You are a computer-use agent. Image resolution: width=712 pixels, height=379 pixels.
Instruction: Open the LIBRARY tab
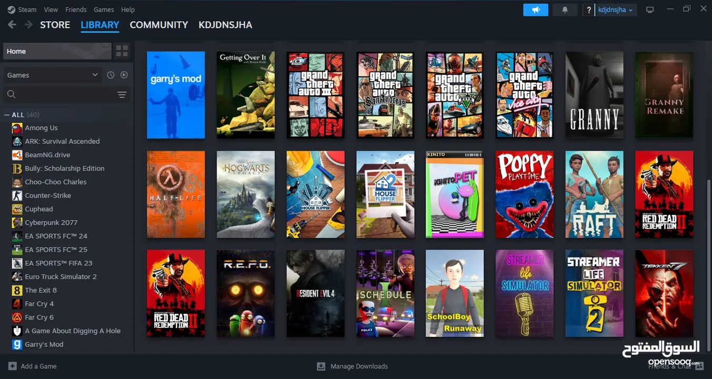click(100, 25)
